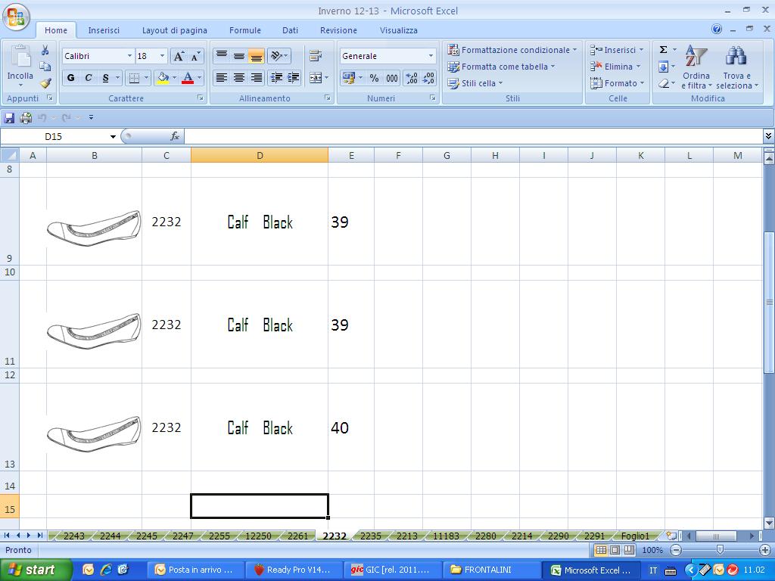Click the Office button logo
The width and height of the screenshot is (775, 581).
16,17
